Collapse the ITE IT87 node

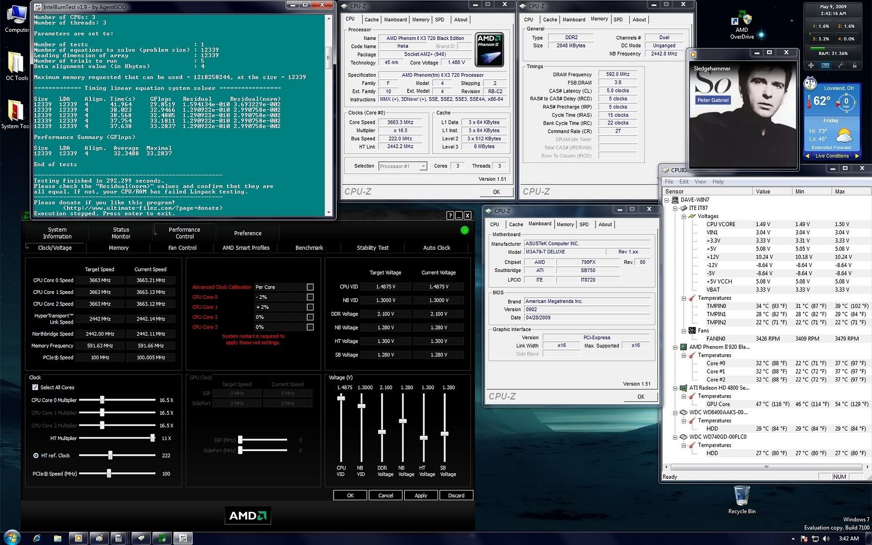675,208
